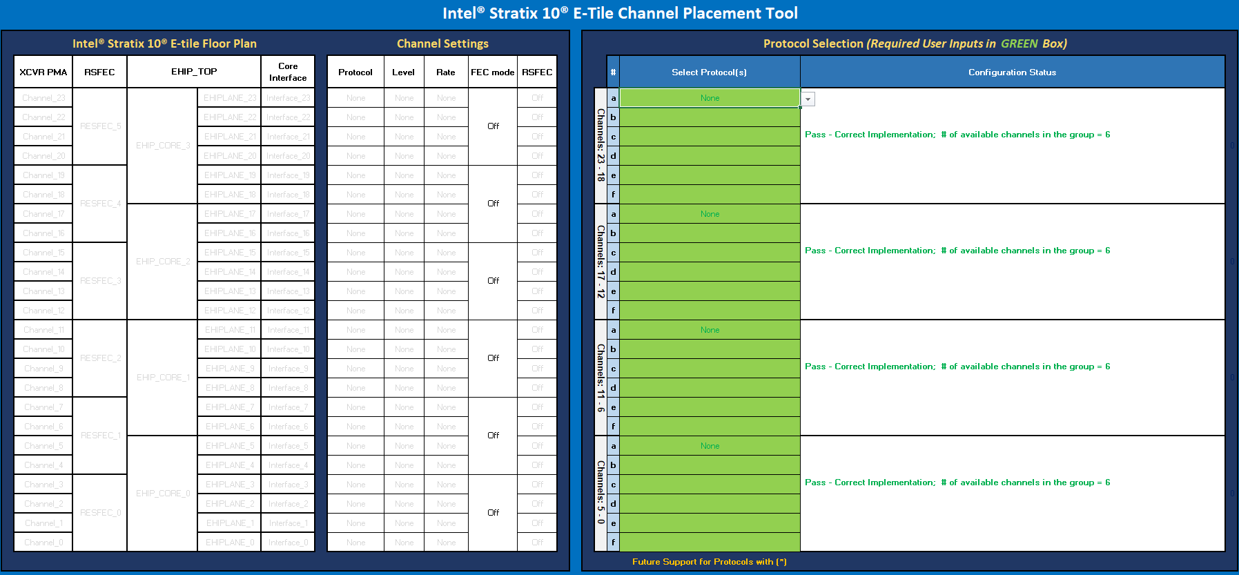The width and height of the screenshot is (1239, 575).
Task: Select the 'EHIPLANE_15' cell
Action: [x=230, y=253]
